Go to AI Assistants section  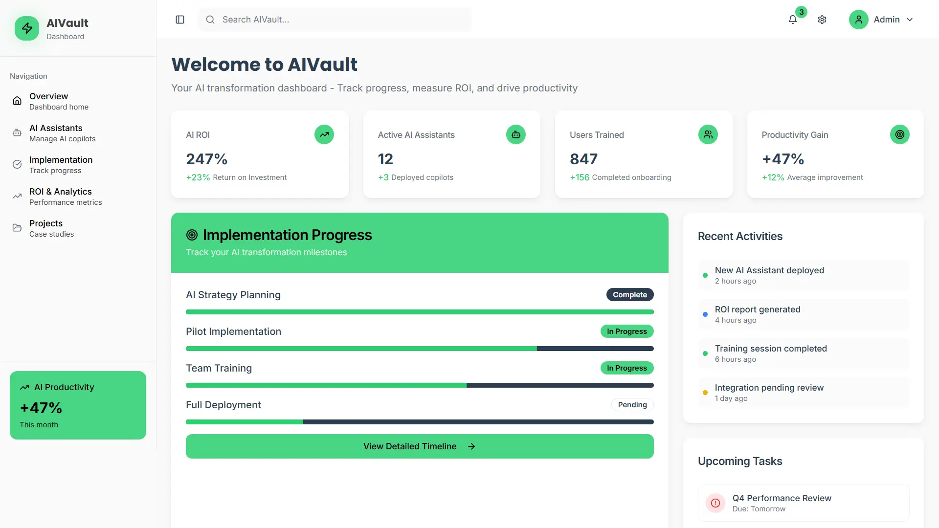78,133
